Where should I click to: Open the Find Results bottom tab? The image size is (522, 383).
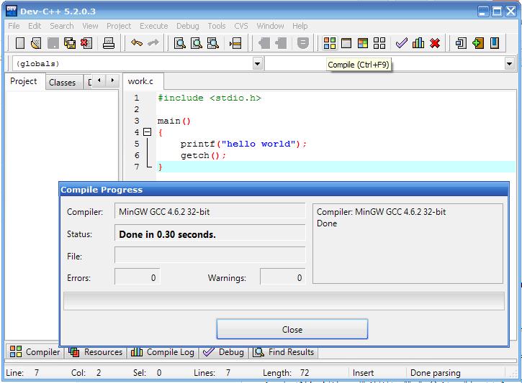(283, 352)
